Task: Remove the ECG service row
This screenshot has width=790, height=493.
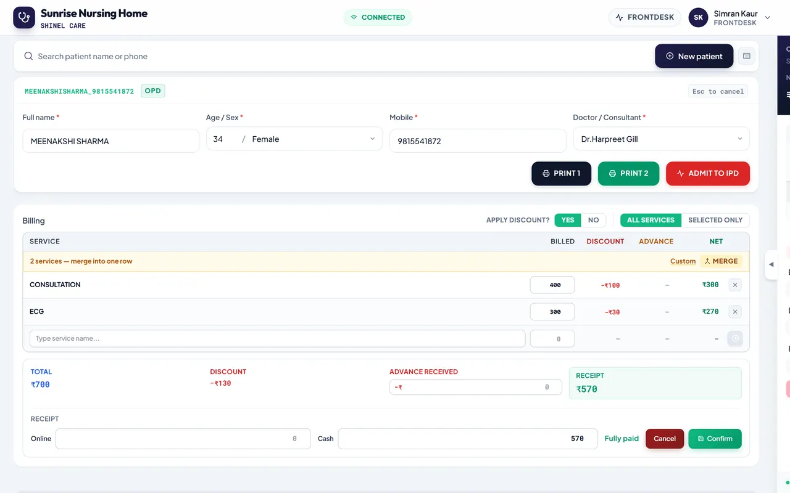Action: coord(734,312)
